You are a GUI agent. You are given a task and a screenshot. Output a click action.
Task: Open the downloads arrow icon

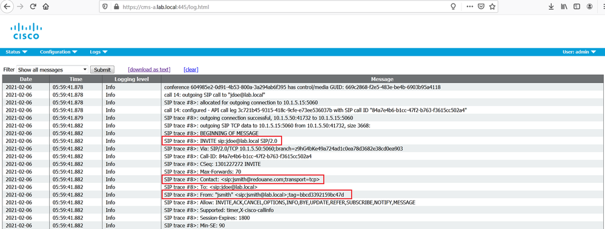[x=551, y=7]
